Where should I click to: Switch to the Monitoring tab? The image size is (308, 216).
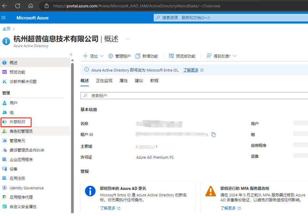click(x=104, y=81)
